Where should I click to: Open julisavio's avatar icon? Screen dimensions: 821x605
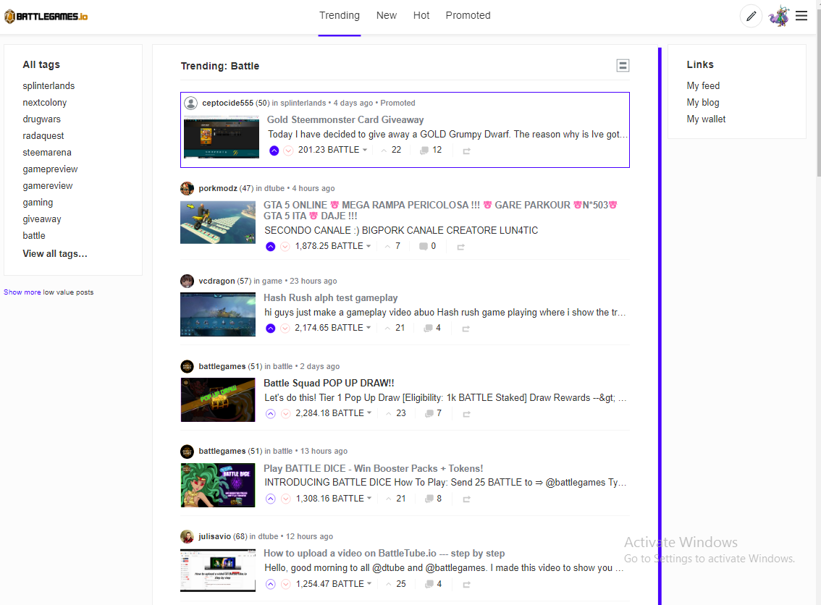point(187,536)
